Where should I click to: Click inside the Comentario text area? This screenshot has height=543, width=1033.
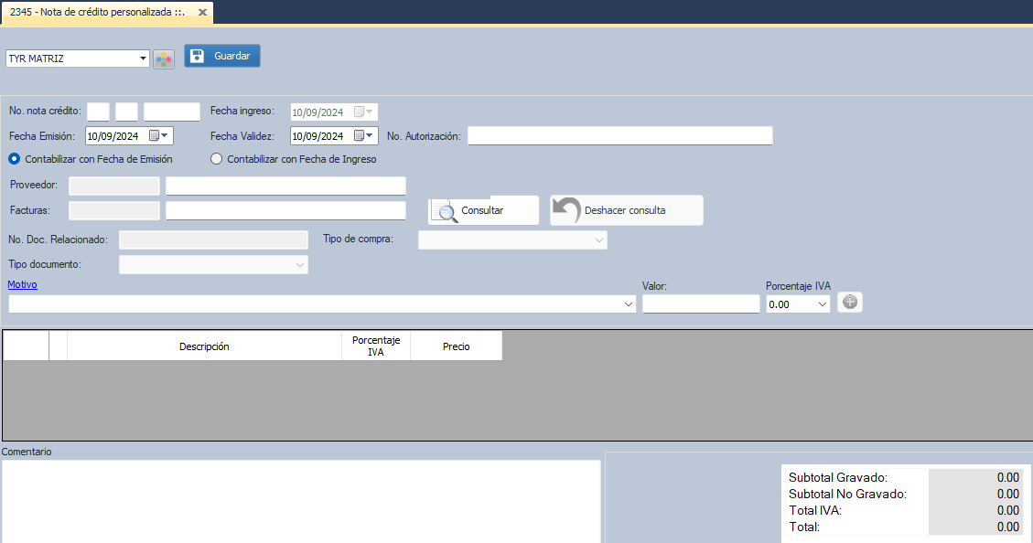[x=301, y=501]
